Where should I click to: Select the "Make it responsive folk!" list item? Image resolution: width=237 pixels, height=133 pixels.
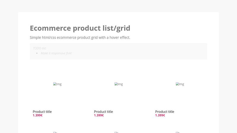click(x=56, y=53)
